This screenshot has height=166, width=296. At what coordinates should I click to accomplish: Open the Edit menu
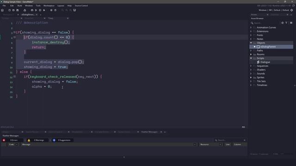[x=12, y=6]
